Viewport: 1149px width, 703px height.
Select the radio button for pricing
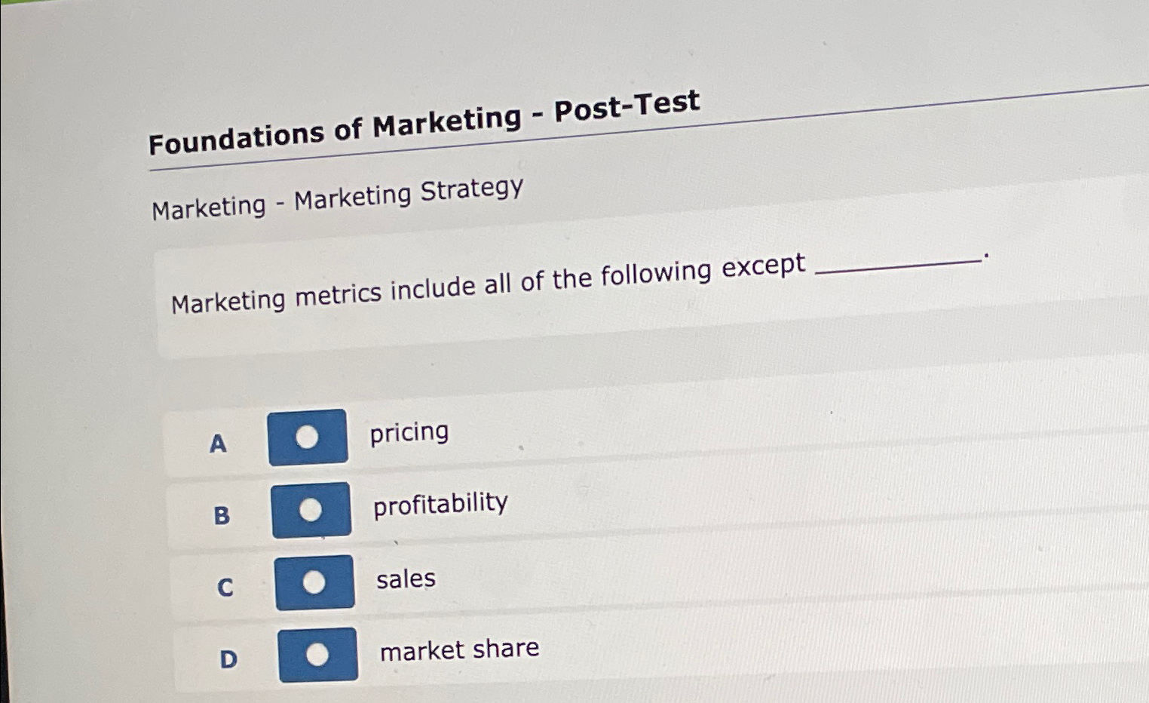pos(307,437)
